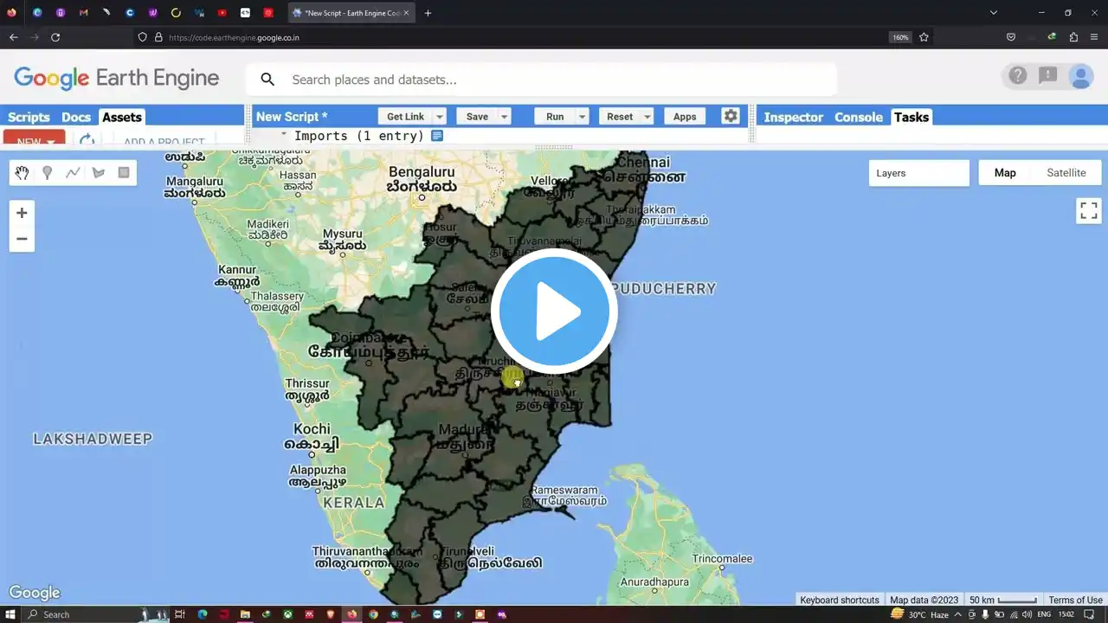The width and height of the screenshot is (1108, 623).
Task: Close the New Script Earth Engine tab
Action: coord(406,13)
